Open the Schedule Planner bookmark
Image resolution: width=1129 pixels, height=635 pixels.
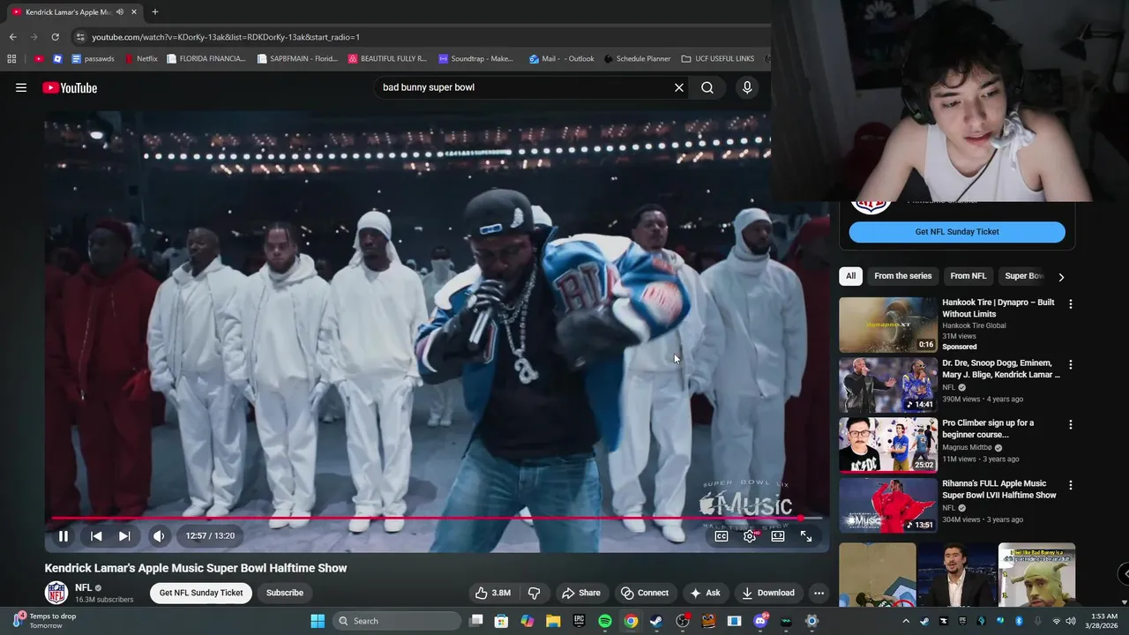coord(638,59)
